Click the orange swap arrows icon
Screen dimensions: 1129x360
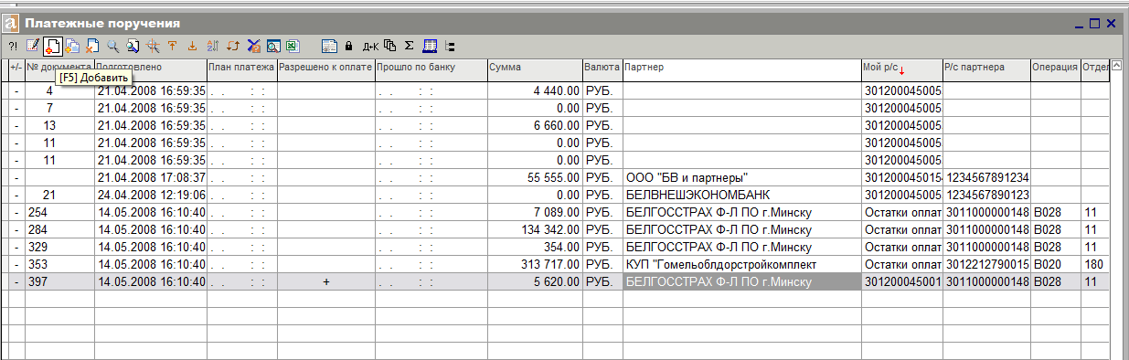[x=232, y=46]
